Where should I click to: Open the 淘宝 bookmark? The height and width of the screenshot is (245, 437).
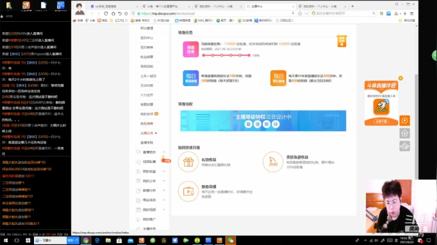103,21
